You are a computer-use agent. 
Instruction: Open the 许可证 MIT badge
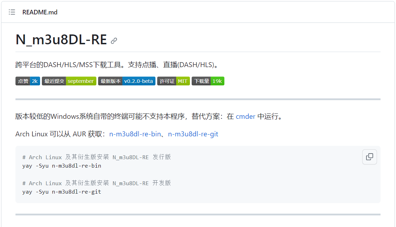click(x=173, y=81)
